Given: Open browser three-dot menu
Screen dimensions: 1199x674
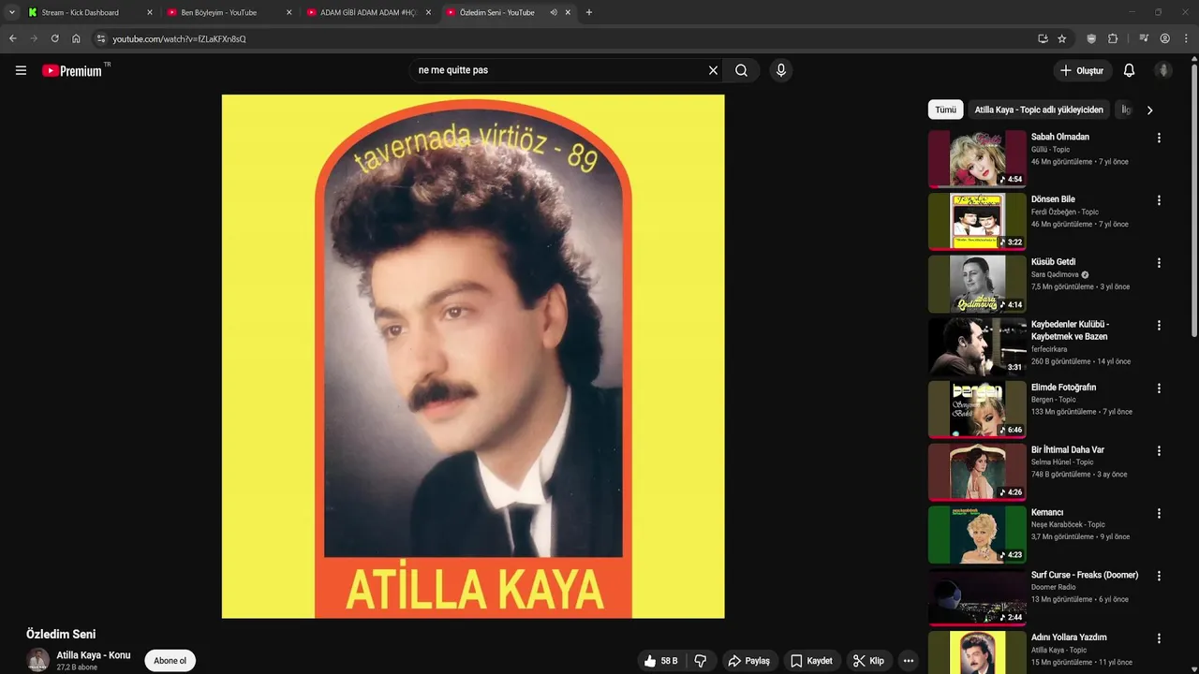Looking at the screenshot, I should pos(1186,38).
